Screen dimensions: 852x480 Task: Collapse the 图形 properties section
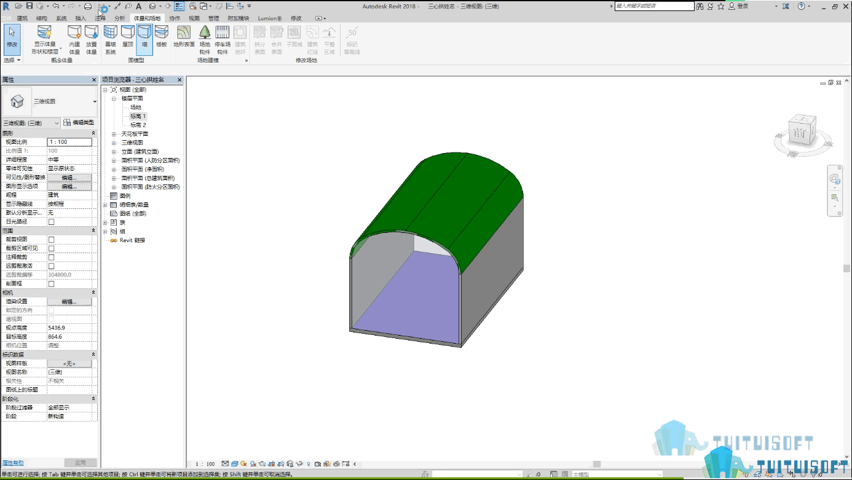point(93,133)
